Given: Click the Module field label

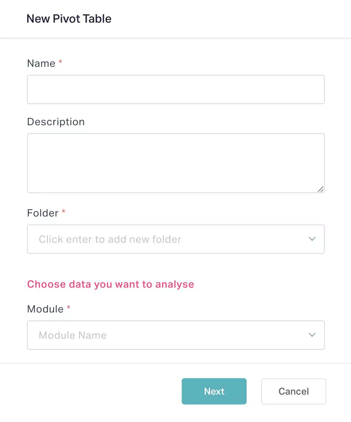Looking at the screenshot, I should [x=45, y=309].
